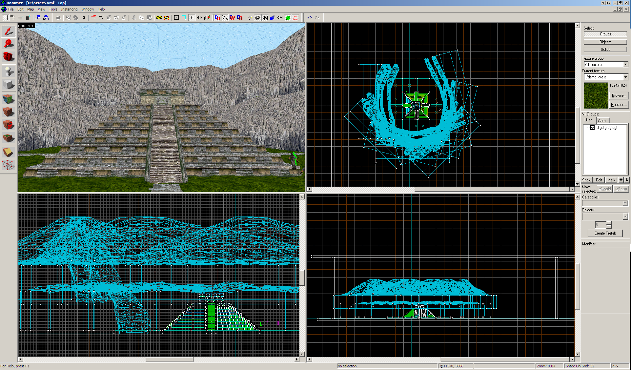Select the Vertex manipulation tool
Viewport: 631px width, 370px height.
tap(9, 165)
